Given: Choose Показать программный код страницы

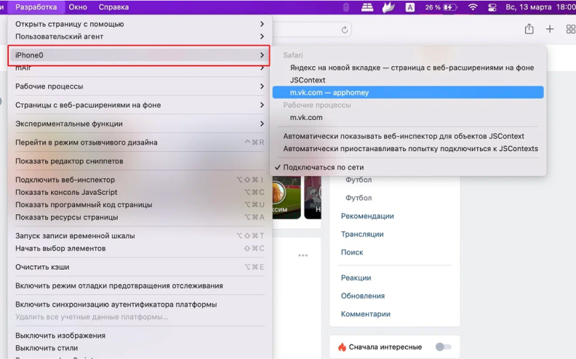Looking at the screenshot, I should tap(140, 205).
